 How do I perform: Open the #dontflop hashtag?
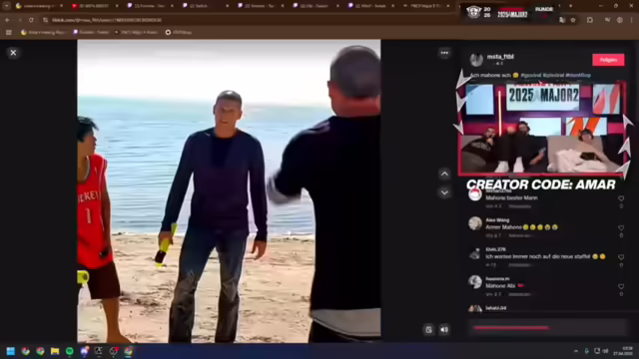[578, 75]
